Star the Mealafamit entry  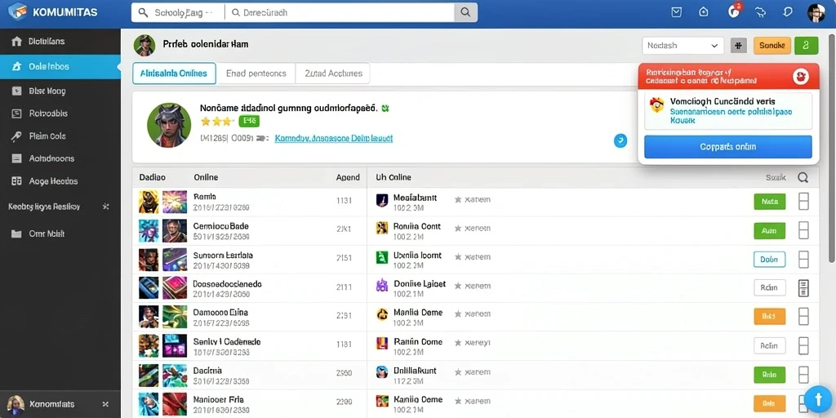point(457,200)
